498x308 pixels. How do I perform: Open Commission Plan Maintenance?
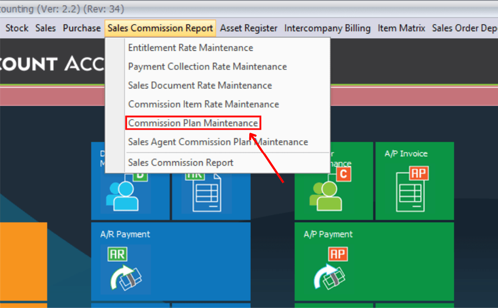pos(192,123)
